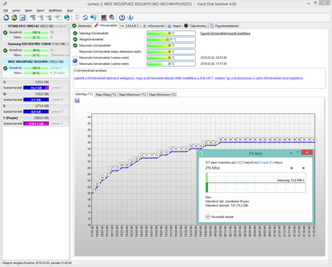Screen dimensions: 332x267
Task: Click the blue question mark help icon
Action: (122, 17)
